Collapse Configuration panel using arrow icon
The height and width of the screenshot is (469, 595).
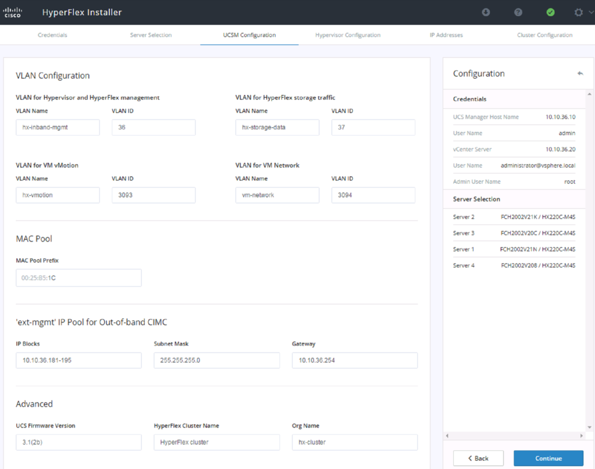[580, 73]
